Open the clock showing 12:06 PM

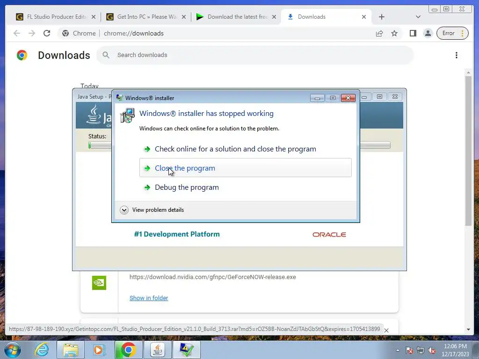(x=455, y=350)
